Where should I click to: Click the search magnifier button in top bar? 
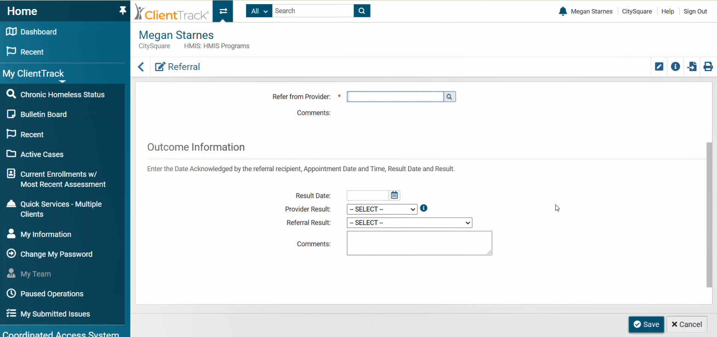(362, 11)
